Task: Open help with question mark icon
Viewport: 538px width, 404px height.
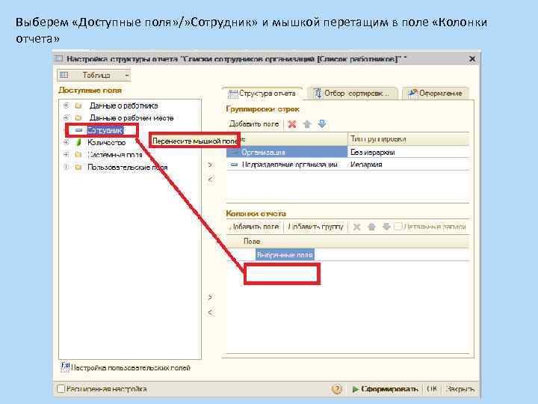Action: click(x=337, y=389)
